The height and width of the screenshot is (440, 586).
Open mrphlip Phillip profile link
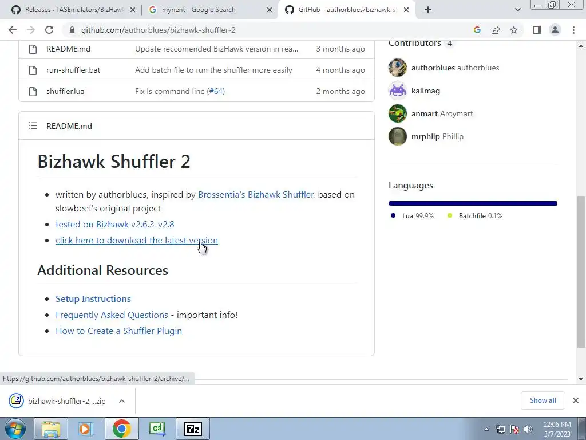pos(437,136)
